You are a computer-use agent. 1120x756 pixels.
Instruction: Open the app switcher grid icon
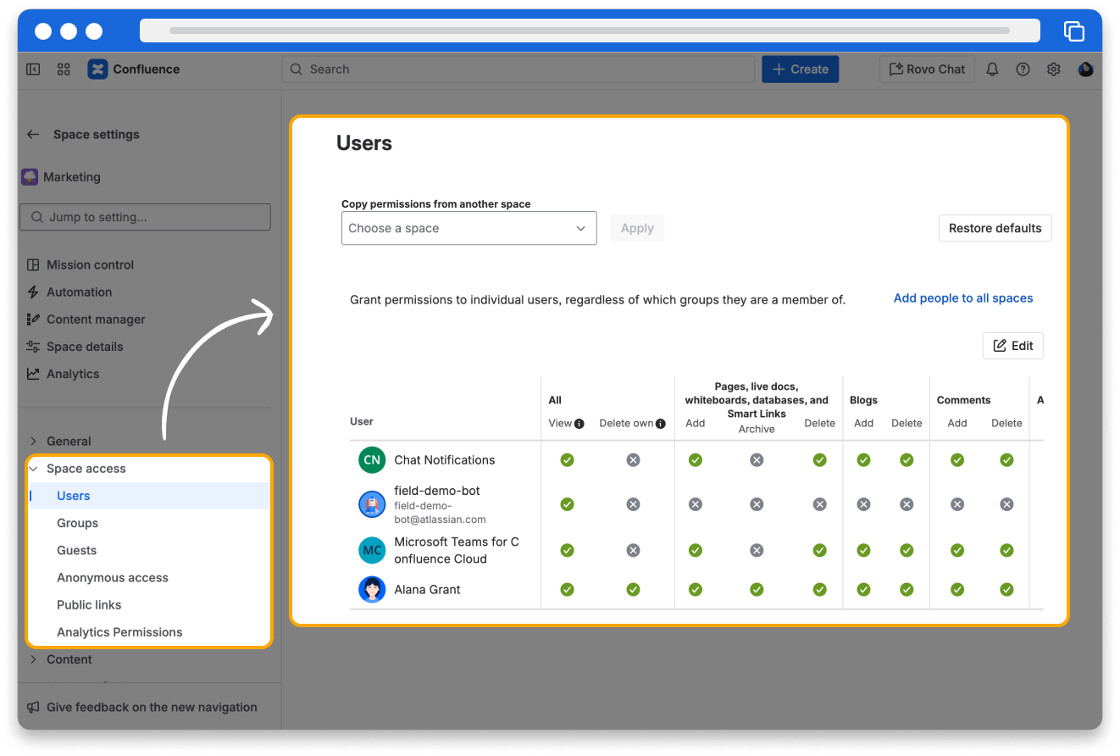tap(64, 69)
